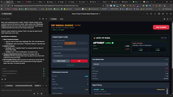
Task: Open the GitHub icon in top bar
Action: (159, 14)
